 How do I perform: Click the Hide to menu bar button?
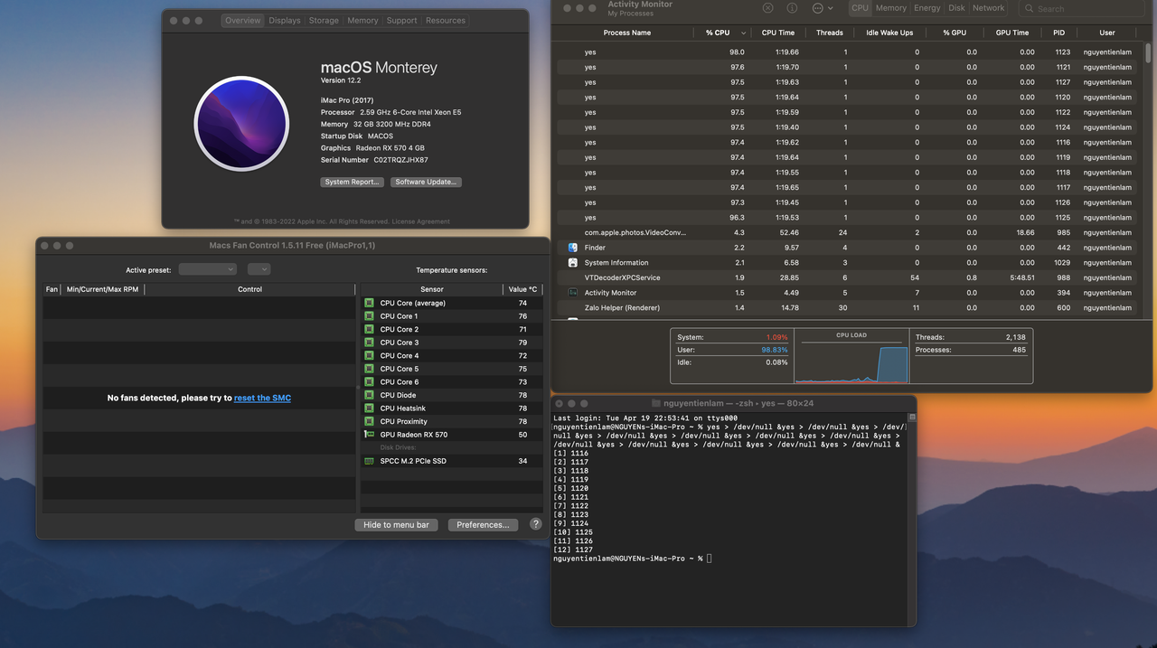coord(396,524)
